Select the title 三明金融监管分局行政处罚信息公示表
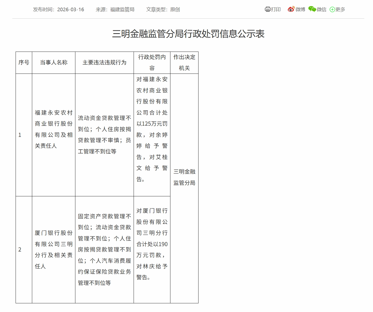The image size is (373, 312). coord(189,34)
